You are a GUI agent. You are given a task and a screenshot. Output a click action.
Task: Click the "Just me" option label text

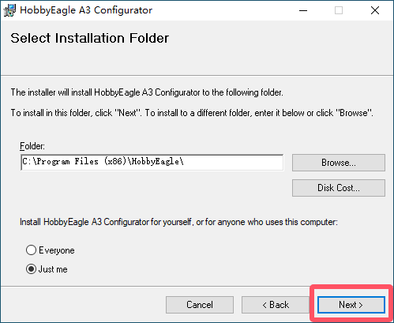tap(53, 269)
